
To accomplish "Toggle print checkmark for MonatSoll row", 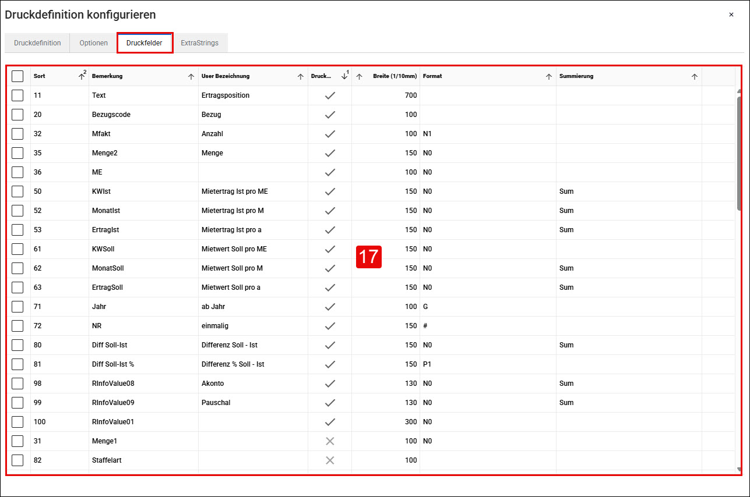I will pos(330,268).
